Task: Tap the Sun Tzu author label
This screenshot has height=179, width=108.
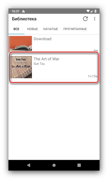Action: click(39, 64)
